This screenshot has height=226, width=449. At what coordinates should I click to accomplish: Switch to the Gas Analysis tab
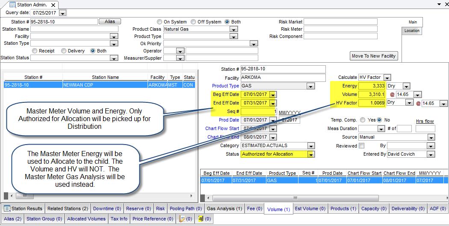[x=224, y=209]
